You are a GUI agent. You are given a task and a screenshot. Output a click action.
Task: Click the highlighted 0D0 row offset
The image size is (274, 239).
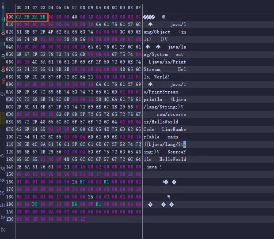pyautogui.click(x=10, y=114)
